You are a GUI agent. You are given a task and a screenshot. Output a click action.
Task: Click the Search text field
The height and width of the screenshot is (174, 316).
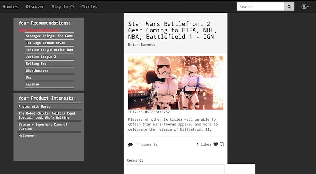coord(260,7)
